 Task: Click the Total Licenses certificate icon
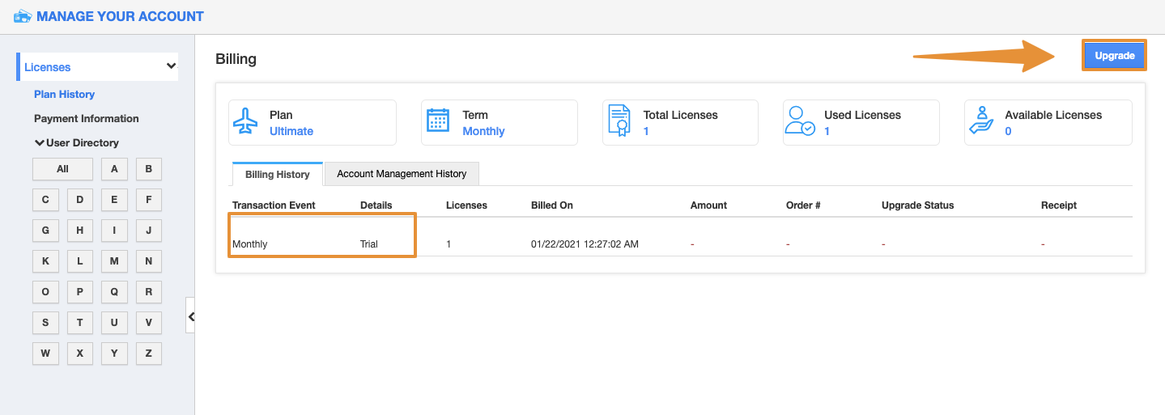pyautogui.click(x=619, y=121)
